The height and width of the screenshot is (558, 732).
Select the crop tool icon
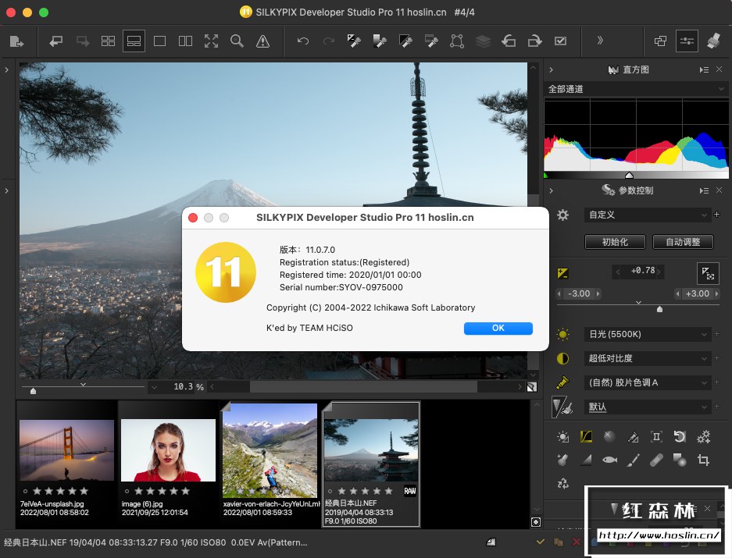(x=703, y=460)
